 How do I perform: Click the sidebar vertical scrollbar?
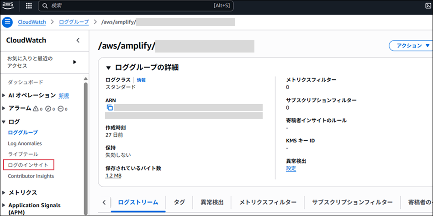pyautogui.click(x=85, y=137)
